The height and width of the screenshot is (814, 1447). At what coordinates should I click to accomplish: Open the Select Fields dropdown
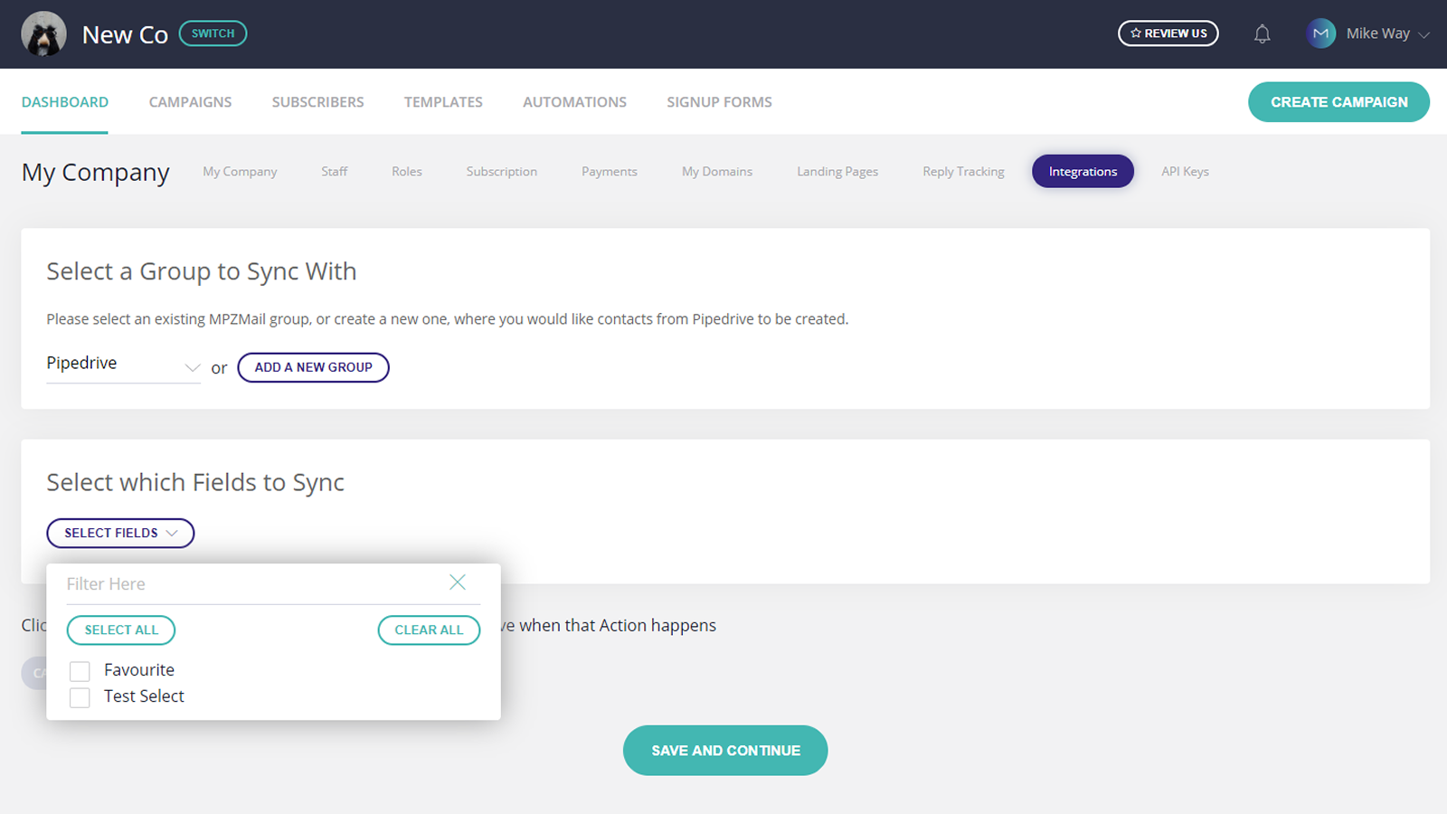point(120,533)
